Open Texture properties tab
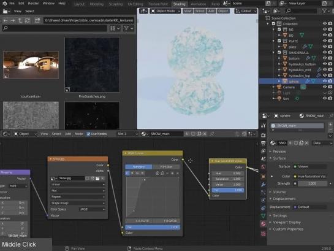Viewport: 334px width, 251px height. click(x=264, y=234)
